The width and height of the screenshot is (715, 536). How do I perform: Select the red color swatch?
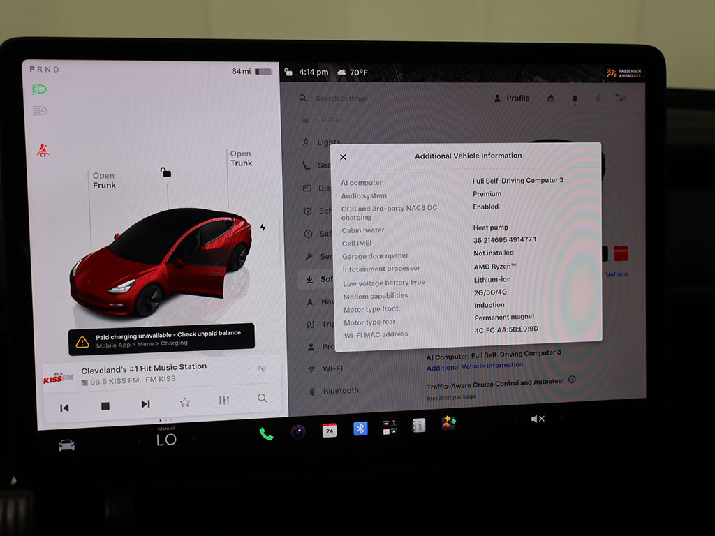point(621,253)
